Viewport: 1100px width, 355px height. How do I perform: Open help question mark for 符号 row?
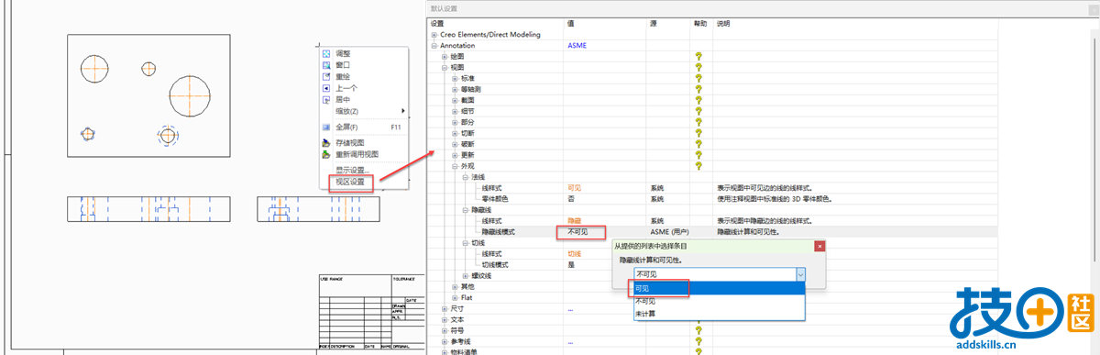(x=699, y=330)
